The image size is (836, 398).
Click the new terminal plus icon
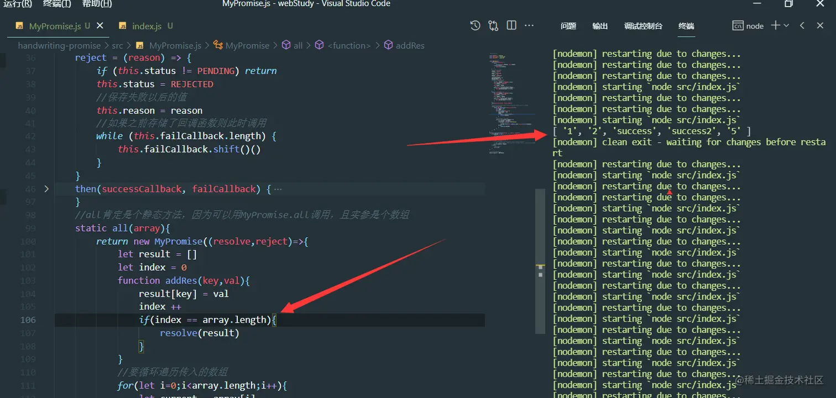coord(775,25)
